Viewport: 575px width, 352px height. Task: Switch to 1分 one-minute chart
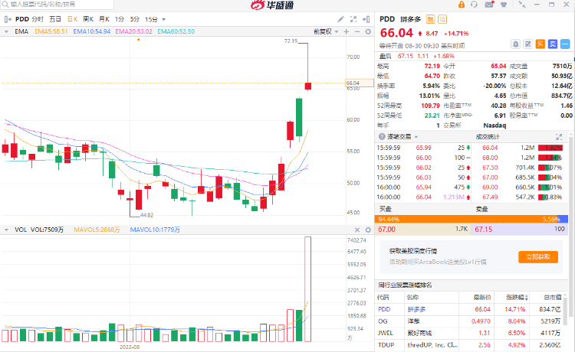pos(119,19)
